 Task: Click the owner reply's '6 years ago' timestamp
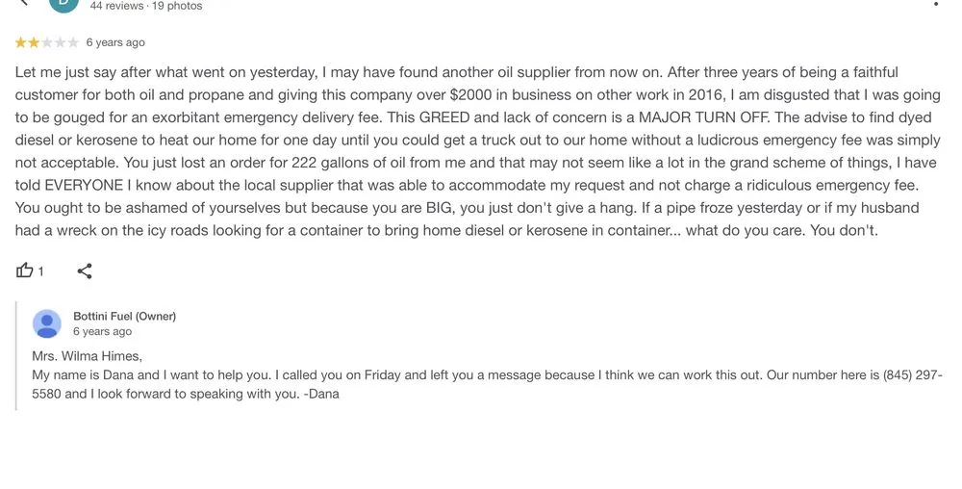(102, 331)
